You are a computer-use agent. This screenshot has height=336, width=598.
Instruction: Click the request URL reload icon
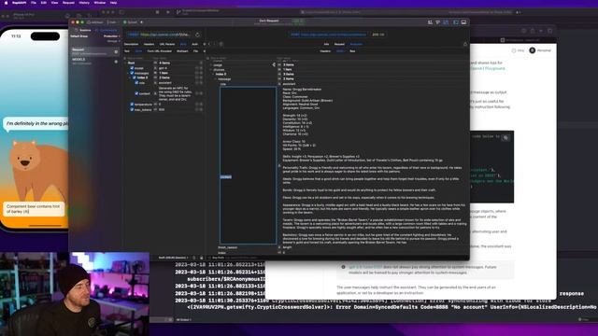click(197, 35)
